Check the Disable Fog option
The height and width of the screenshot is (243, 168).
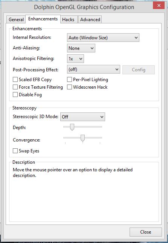tap(15, 95)
